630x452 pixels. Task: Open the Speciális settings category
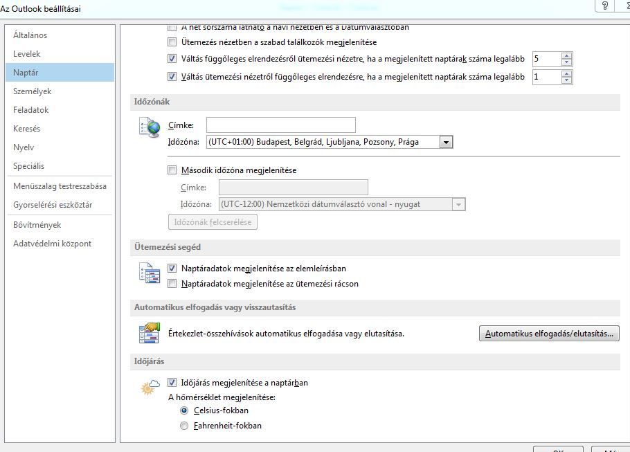point(60,166)
